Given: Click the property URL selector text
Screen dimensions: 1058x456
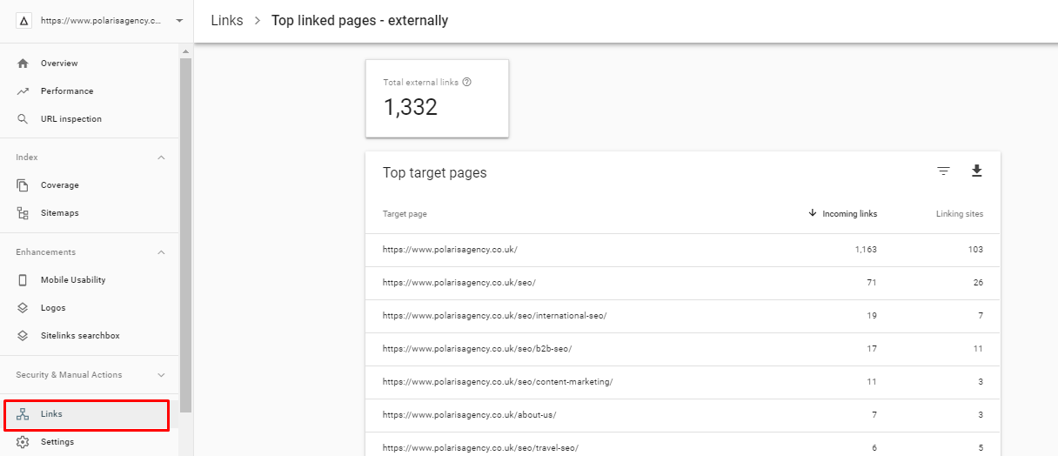Looking at the screenshot, I should [101, 21].
